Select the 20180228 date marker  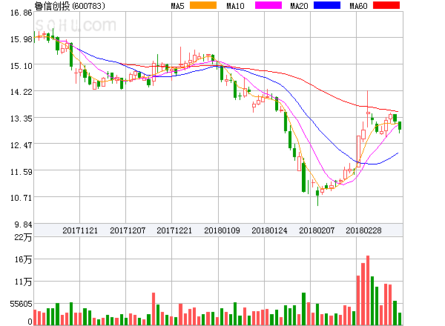tap(363, 230)
